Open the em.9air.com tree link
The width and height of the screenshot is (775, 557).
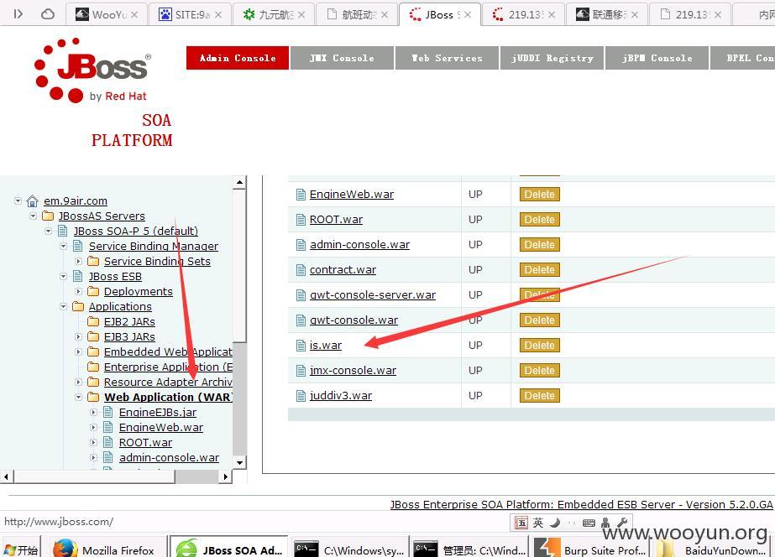coord(75,201)
